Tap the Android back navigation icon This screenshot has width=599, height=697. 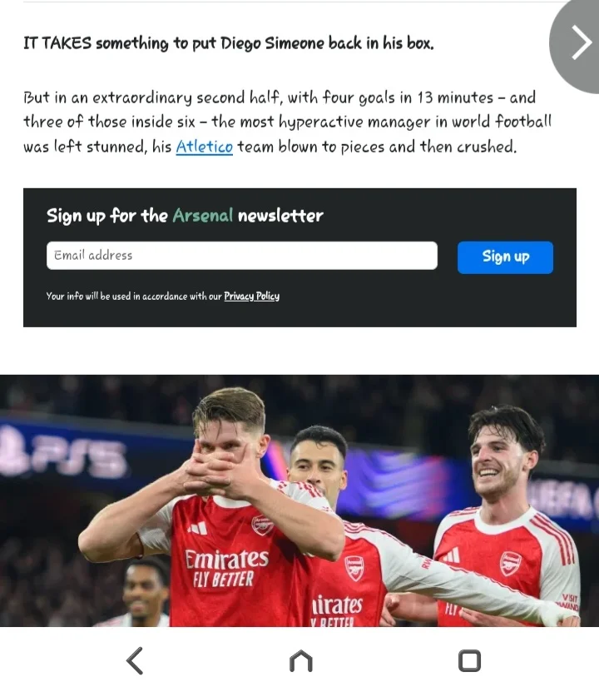coord(135,660)
